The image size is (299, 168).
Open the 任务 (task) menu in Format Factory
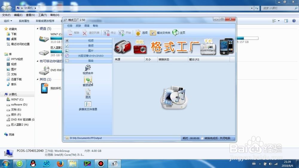tap(70, 26)
